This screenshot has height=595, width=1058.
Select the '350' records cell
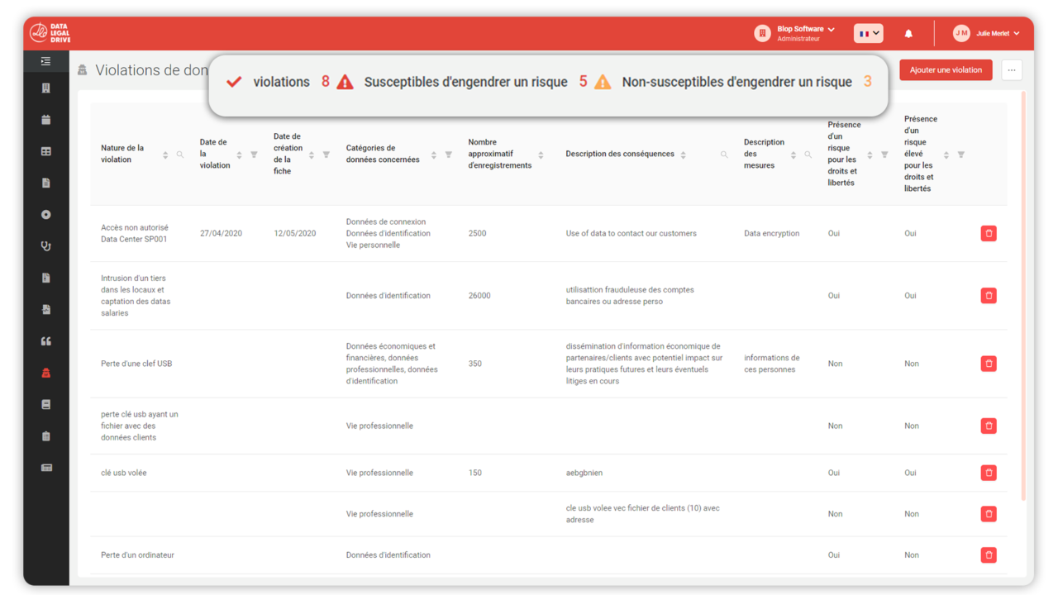[474, 364]
